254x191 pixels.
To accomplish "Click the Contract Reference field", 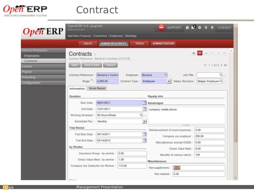I will (x=107, y=75).
